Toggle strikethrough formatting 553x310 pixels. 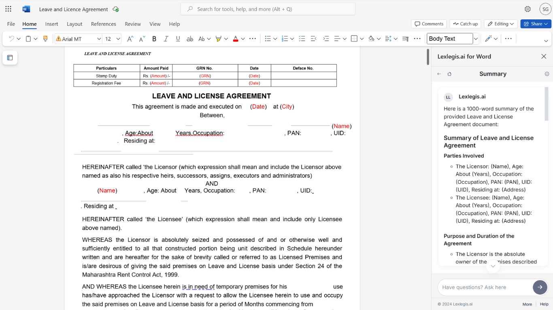click(189, 39)
